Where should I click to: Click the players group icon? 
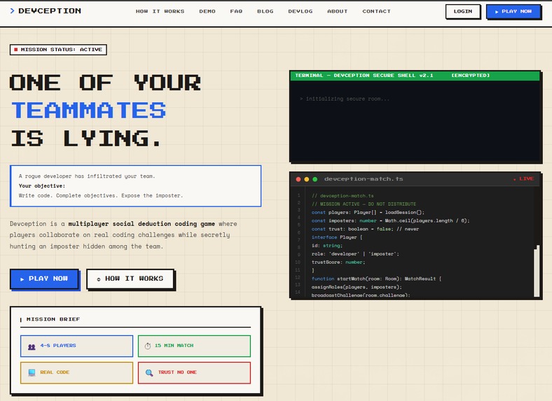[x=32, y=346]
